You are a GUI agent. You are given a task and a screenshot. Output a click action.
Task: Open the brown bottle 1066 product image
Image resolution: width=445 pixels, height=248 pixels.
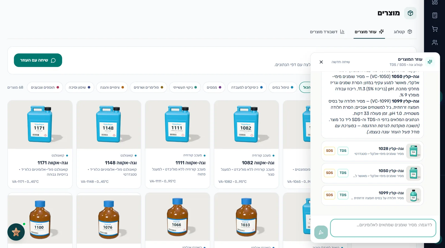pos(177,217)
